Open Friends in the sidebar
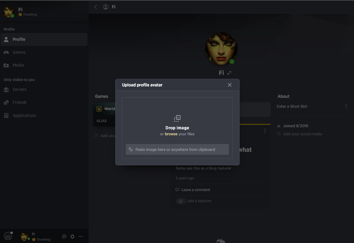This screenshot has height=243, width=354. click(44, 102)
